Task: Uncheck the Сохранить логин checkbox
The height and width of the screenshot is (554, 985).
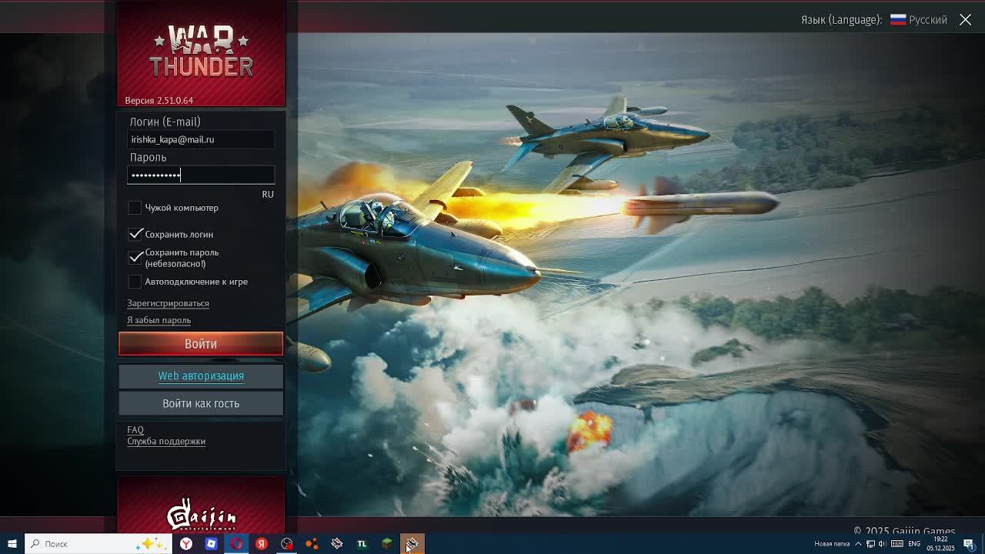Action: (x=135, y=234)
